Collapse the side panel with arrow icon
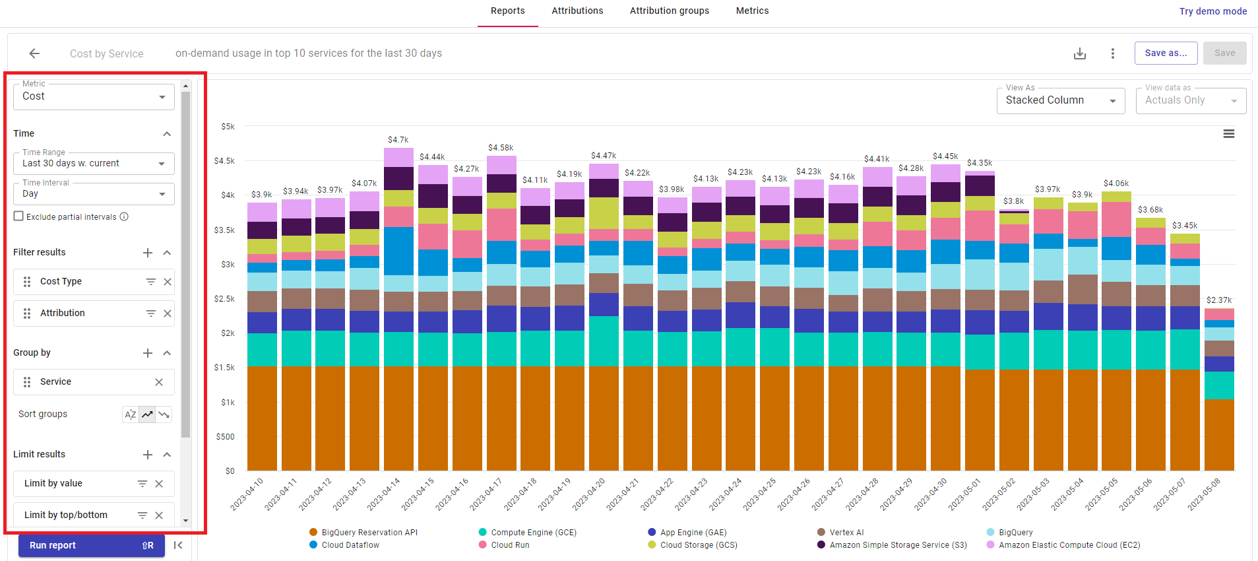 (x=178, y=545)
